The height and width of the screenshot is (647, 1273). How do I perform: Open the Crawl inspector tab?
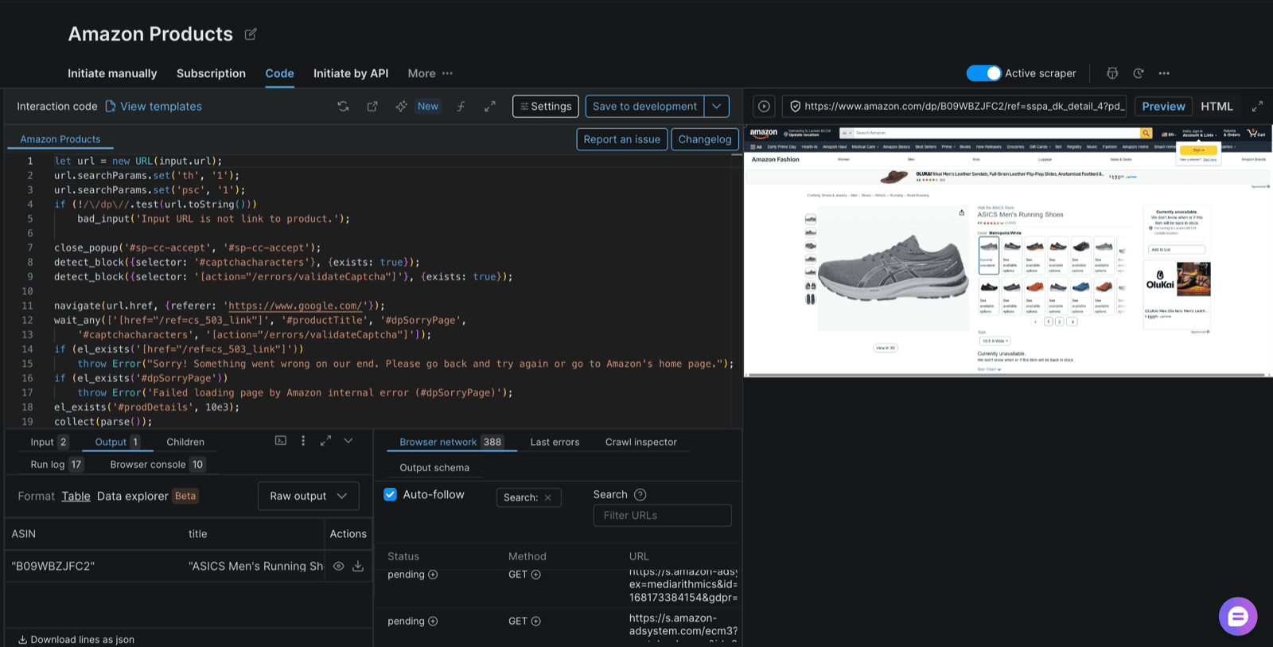(x=641, y=442)
